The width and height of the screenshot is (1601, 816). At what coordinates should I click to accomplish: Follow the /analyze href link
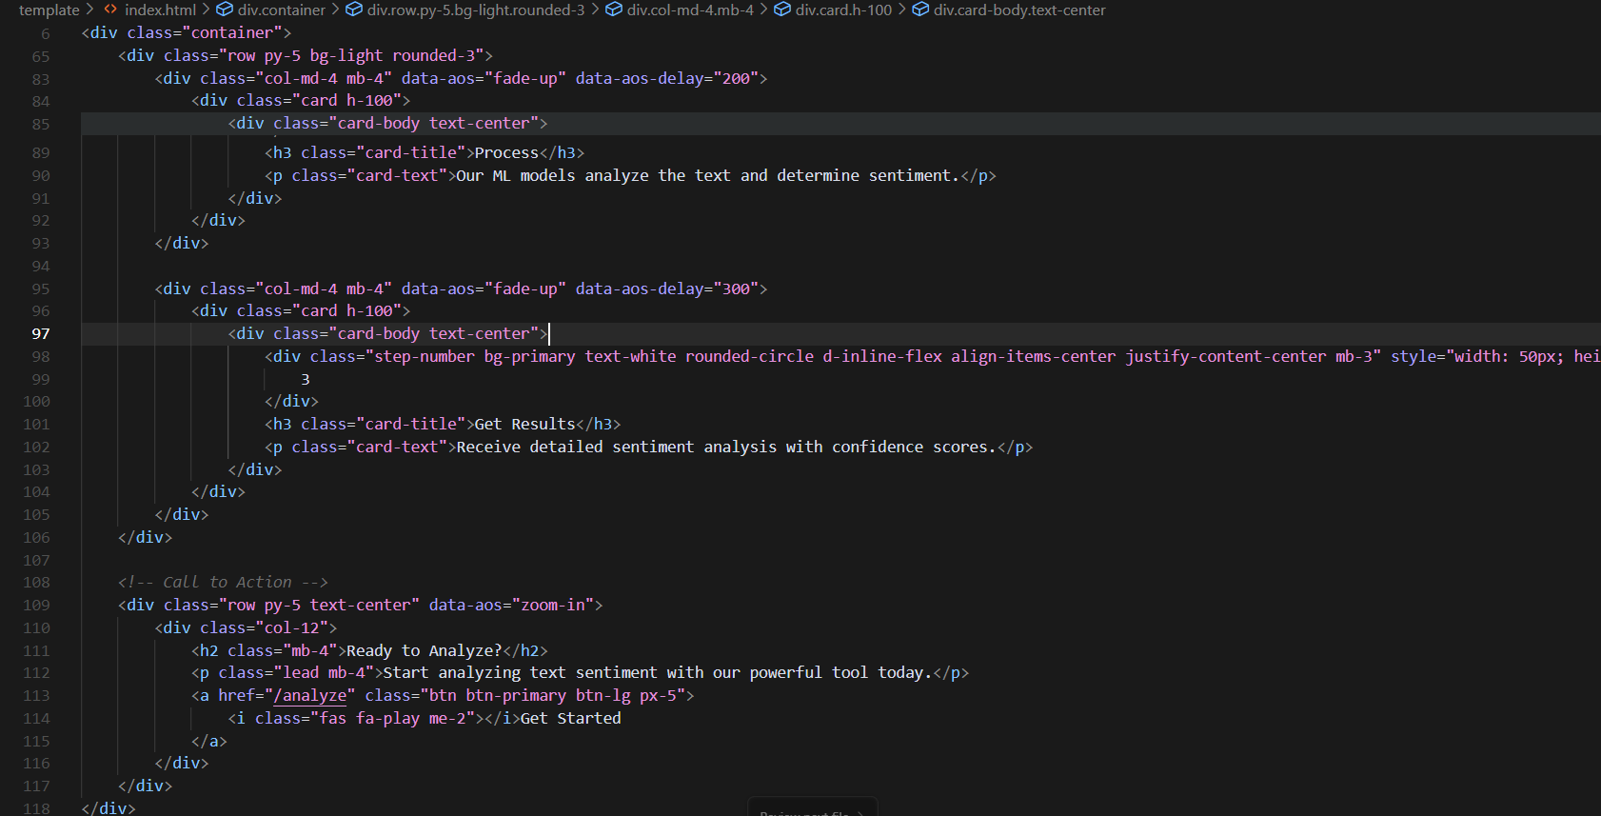coord(310,695)
